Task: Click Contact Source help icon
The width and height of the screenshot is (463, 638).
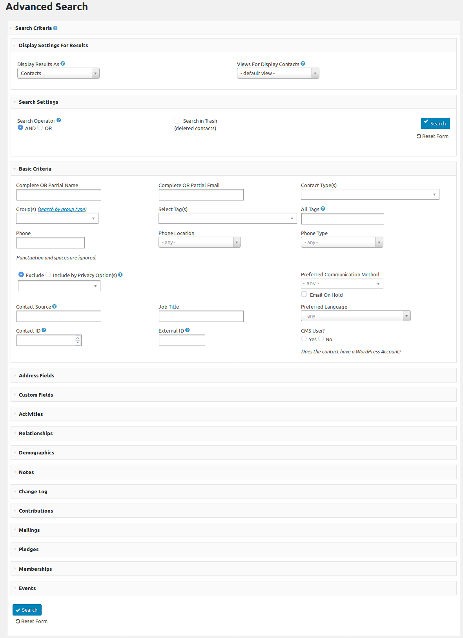Action: (55, 306)
